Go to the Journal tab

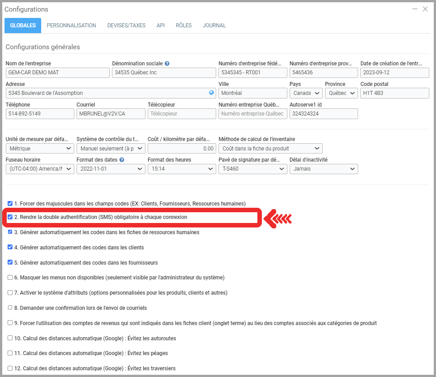coord(214,26)
